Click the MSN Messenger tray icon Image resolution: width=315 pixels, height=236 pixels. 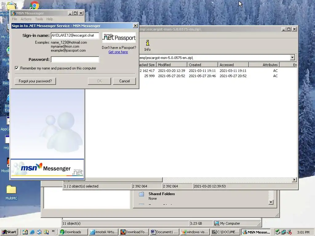click(289, 232)
